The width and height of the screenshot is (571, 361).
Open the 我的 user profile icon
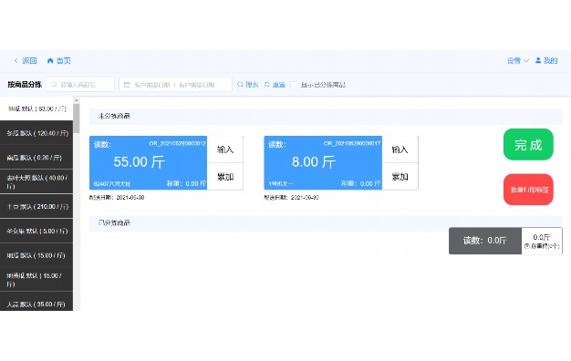546,61
